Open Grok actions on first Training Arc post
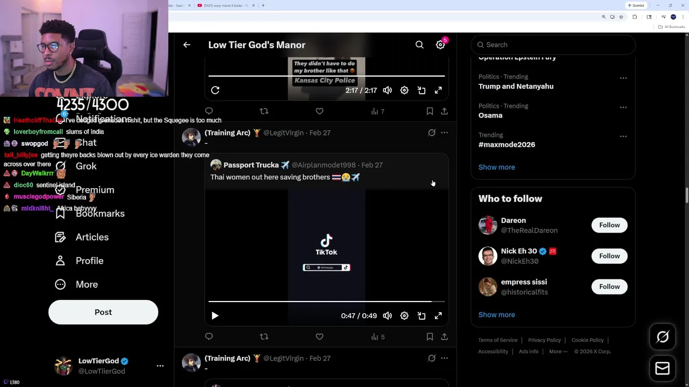 tap(432, 133)
